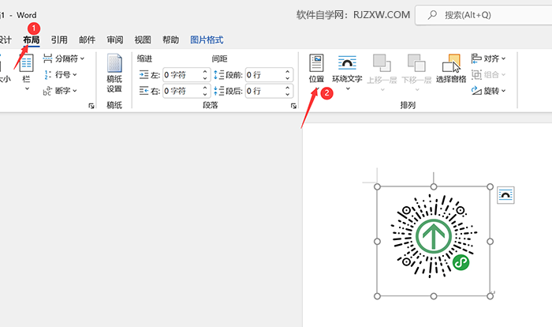Switch to the Layout (布局) tab
The image size is (552, 327).
(32, 39)
